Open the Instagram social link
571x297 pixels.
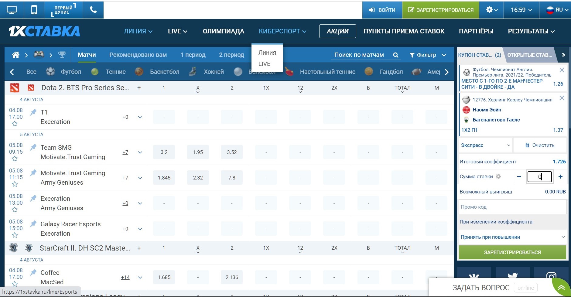tap(551, 277)
